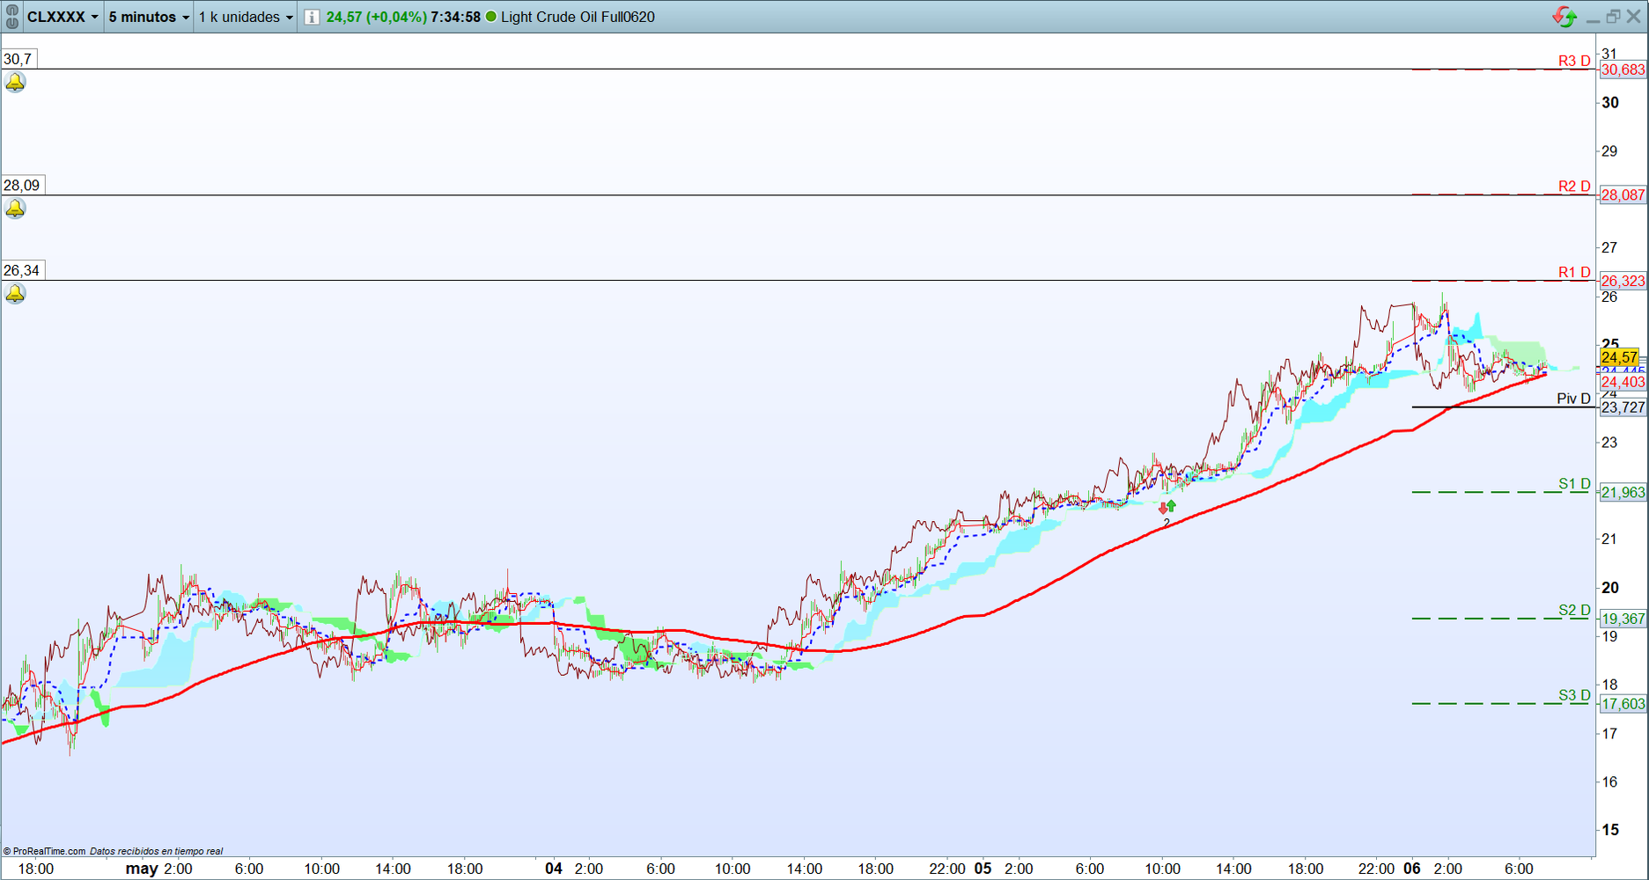Click the 05 date marker on time axis

click(x=983, y=869)
